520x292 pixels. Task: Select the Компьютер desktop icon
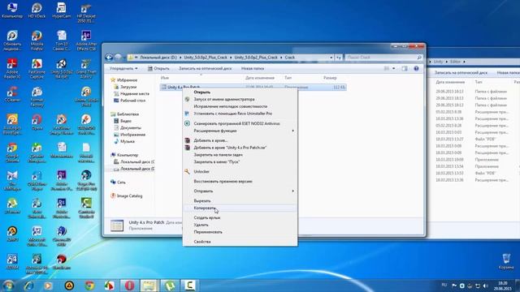click(x=12, y=10)
